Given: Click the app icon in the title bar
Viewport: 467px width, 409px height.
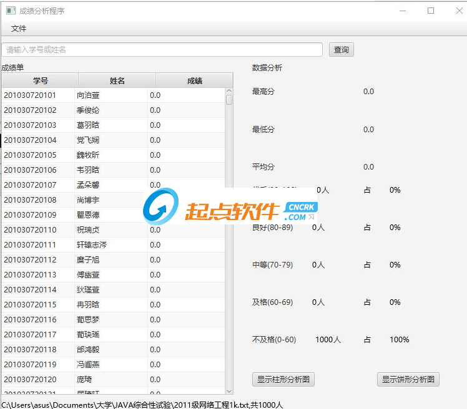Looking at the screenshot, I should point(11,11).
